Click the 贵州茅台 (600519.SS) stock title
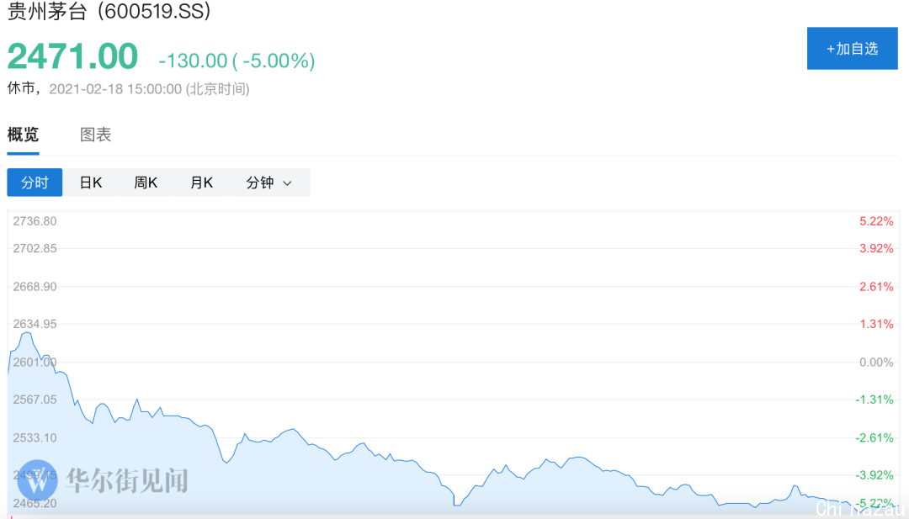The height and width of the screenshot is (519, 909). point(109,11)
